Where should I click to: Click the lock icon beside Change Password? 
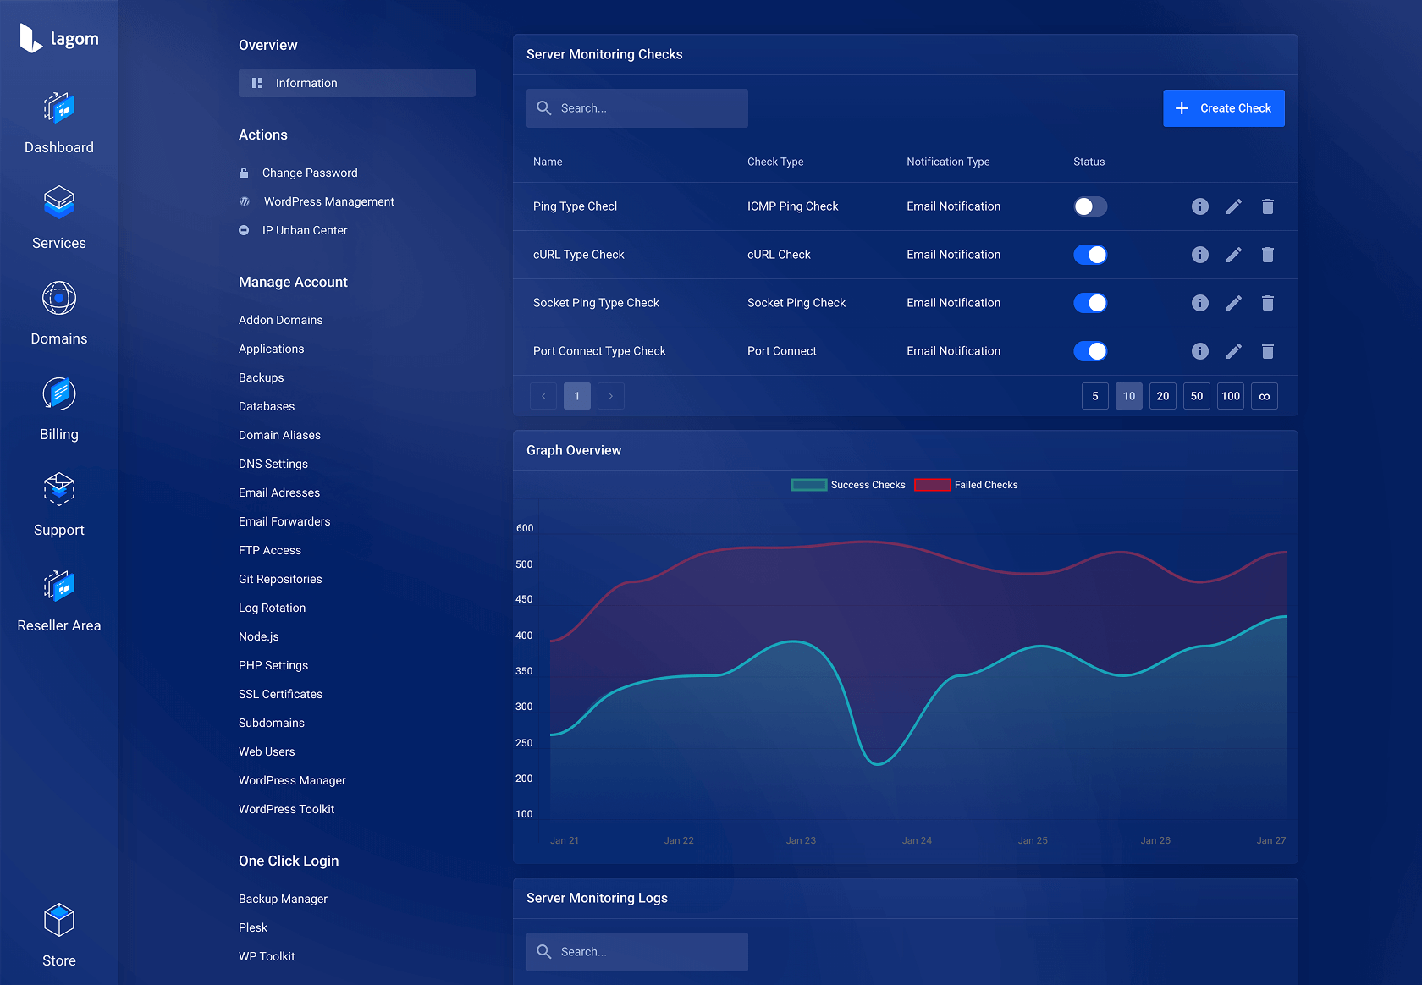coord(244,173)
